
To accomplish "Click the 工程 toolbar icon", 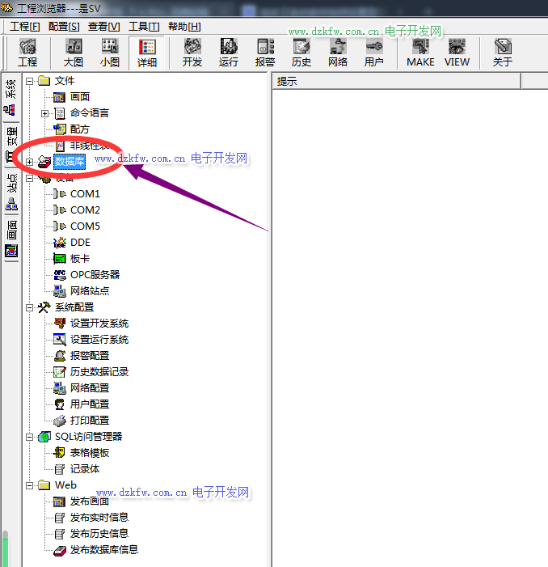I will click(27, 53).
